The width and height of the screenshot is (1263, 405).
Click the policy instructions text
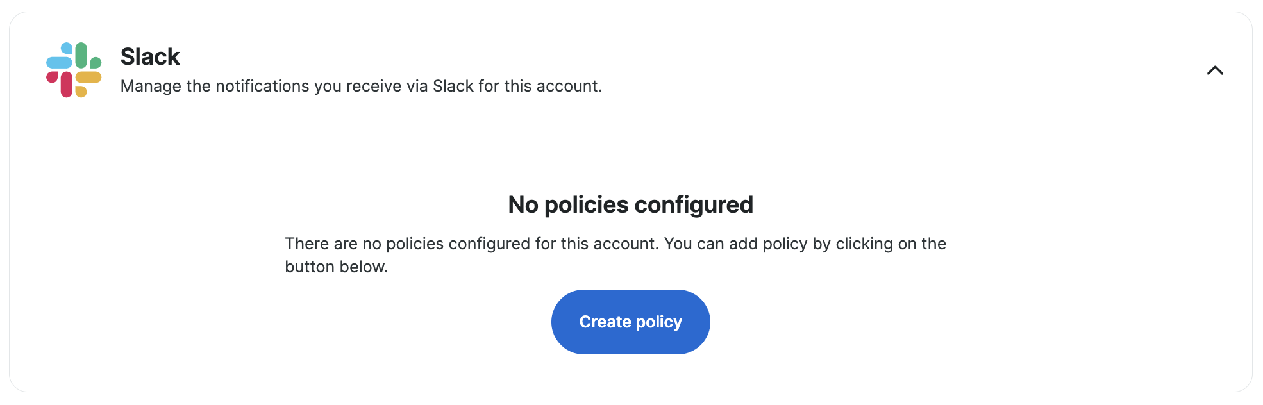click(615, 255)
